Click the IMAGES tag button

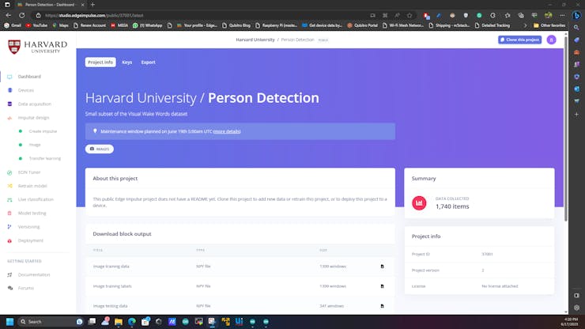100,149
